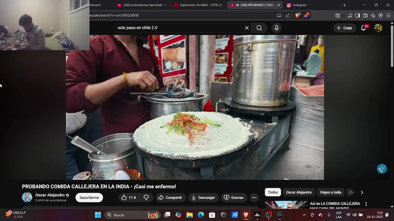Click the video player frame
Image resolution: width=394 pixels, height=221 pixels.
click(x=195, y=107)
